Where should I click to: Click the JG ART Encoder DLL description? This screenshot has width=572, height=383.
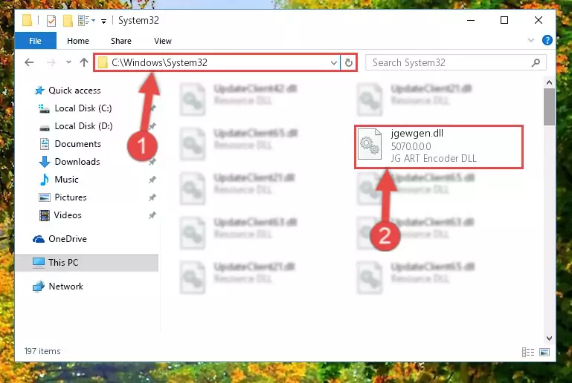click(434, 158)
